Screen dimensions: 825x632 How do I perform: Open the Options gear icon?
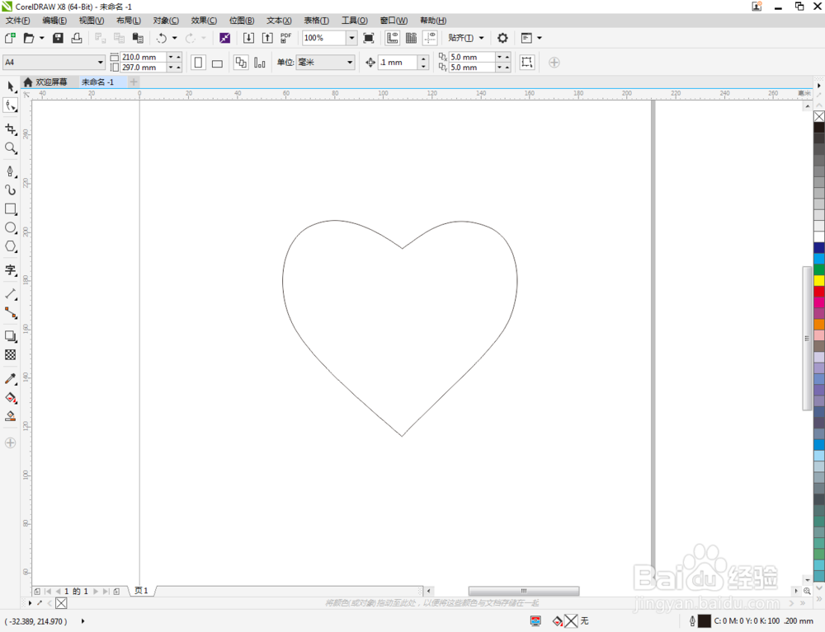click(x=502, y=38)
